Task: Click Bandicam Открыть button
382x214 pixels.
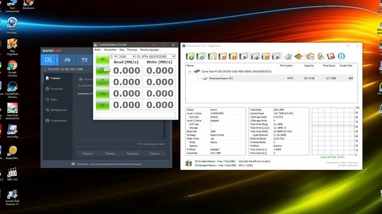Action: 88,153
